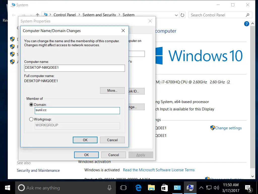Open the blue help question mark icon

coord(246,24)
